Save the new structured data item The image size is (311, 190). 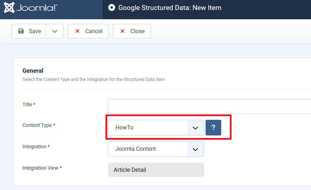(x=29, y=31)
